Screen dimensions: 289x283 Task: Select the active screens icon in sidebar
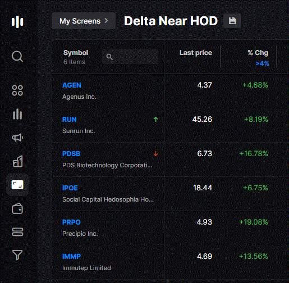click(x=17, y=185)
